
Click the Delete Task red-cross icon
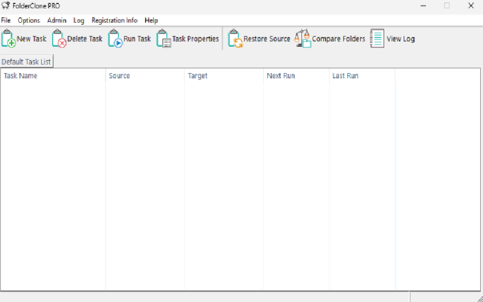click(59, 38)
